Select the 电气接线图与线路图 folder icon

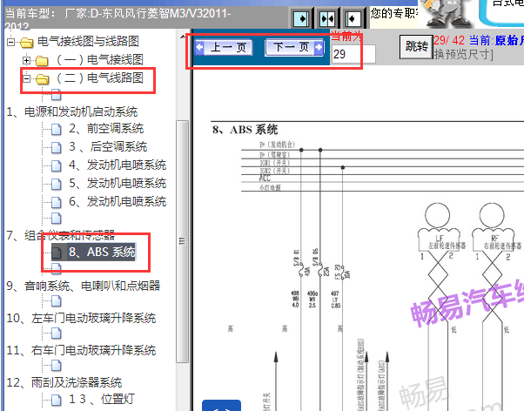(26, 43)
